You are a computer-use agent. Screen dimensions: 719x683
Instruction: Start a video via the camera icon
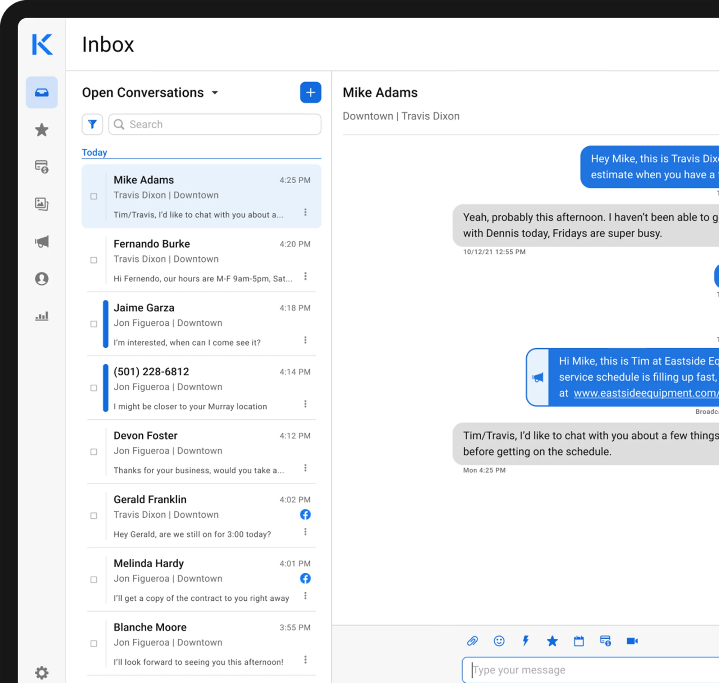pos(632,641)
